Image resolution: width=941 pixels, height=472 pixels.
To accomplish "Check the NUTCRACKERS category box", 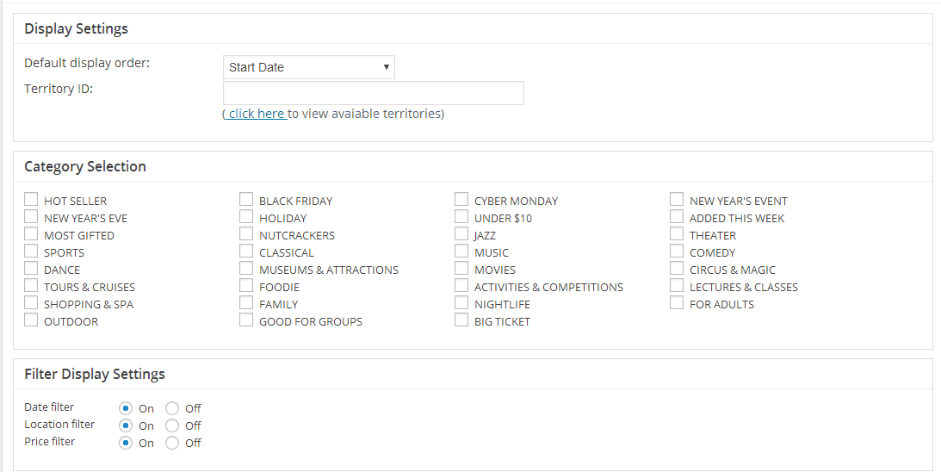I will 246,234.
